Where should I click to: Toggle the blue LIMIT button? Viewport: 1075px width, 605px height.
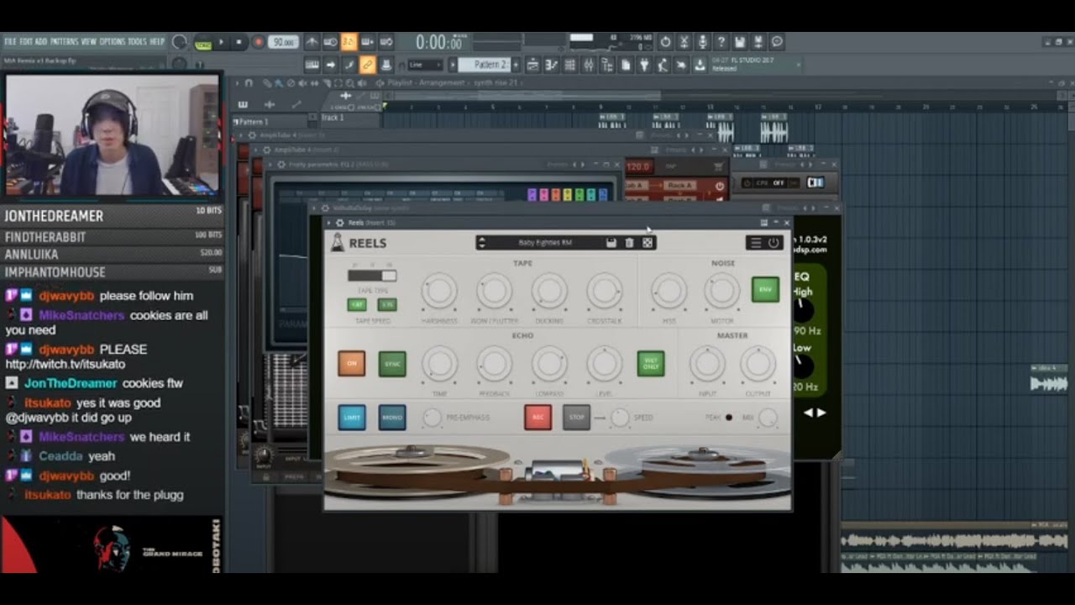pyautogui.click(x=352, y=418)
